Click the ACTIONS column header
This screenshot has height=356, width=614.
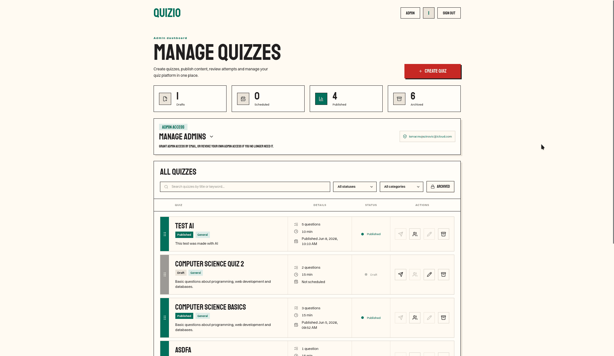pos(422,205)
